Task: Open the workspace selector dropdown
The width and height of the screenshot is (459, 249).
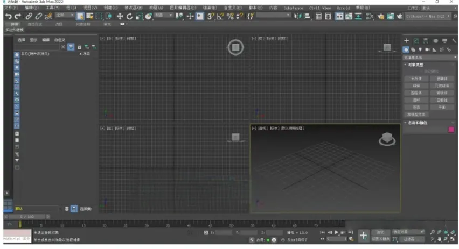Action: click(439, 8)
